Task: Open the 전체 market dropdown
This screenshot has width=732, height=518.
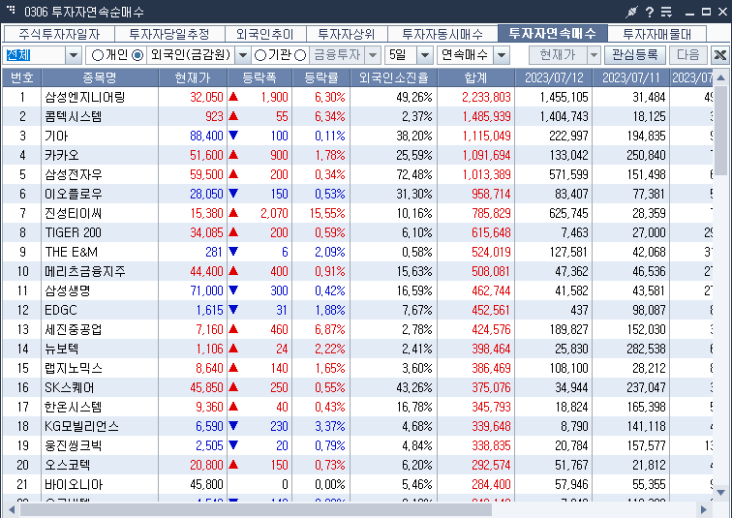Action: click(x=74, y=55)
